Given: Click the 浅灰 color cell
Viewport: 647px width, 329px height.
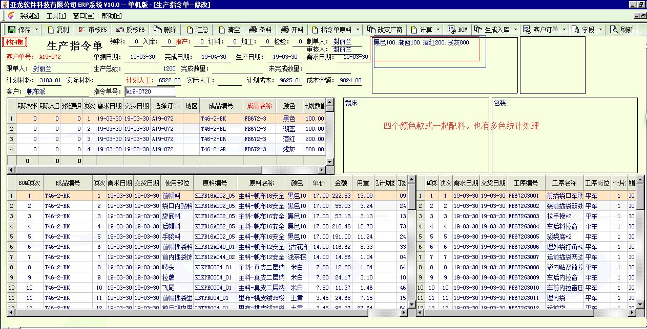Looking at the screenshot, I should coord(289,149).
